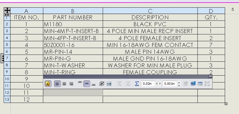Select part number cell MIN-T-WASHER
Image resolution: width=239 pixels, height=114 pixels.
[73, 65]
